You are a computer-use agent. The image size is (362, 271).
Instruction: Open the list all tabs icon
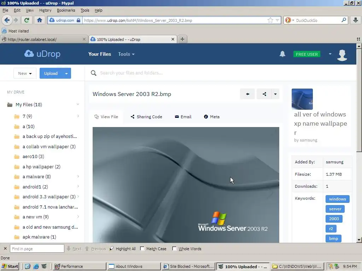coord(358,39)
